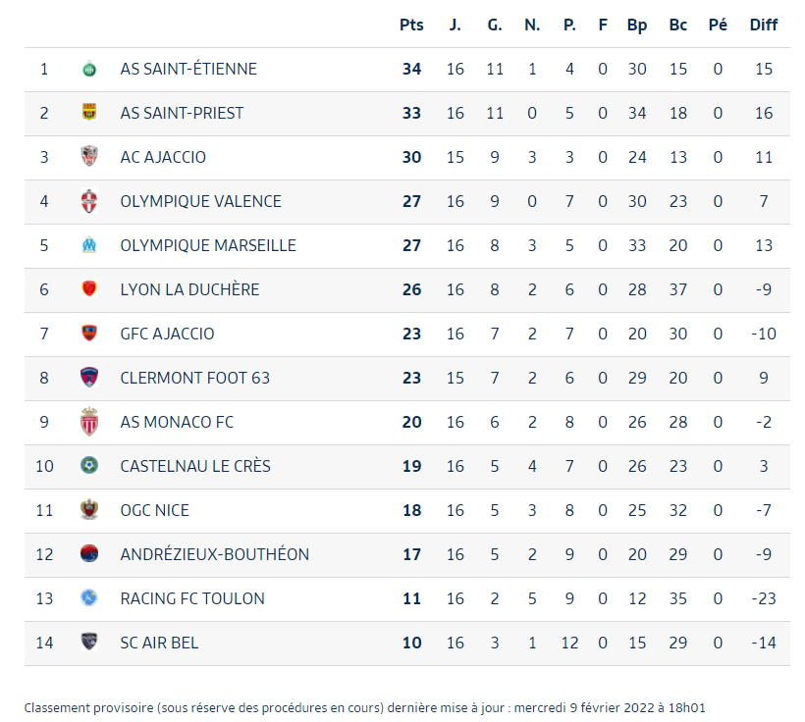Click the Pts column header
Screen dimensions: 805x722
[x=411, y=26]
